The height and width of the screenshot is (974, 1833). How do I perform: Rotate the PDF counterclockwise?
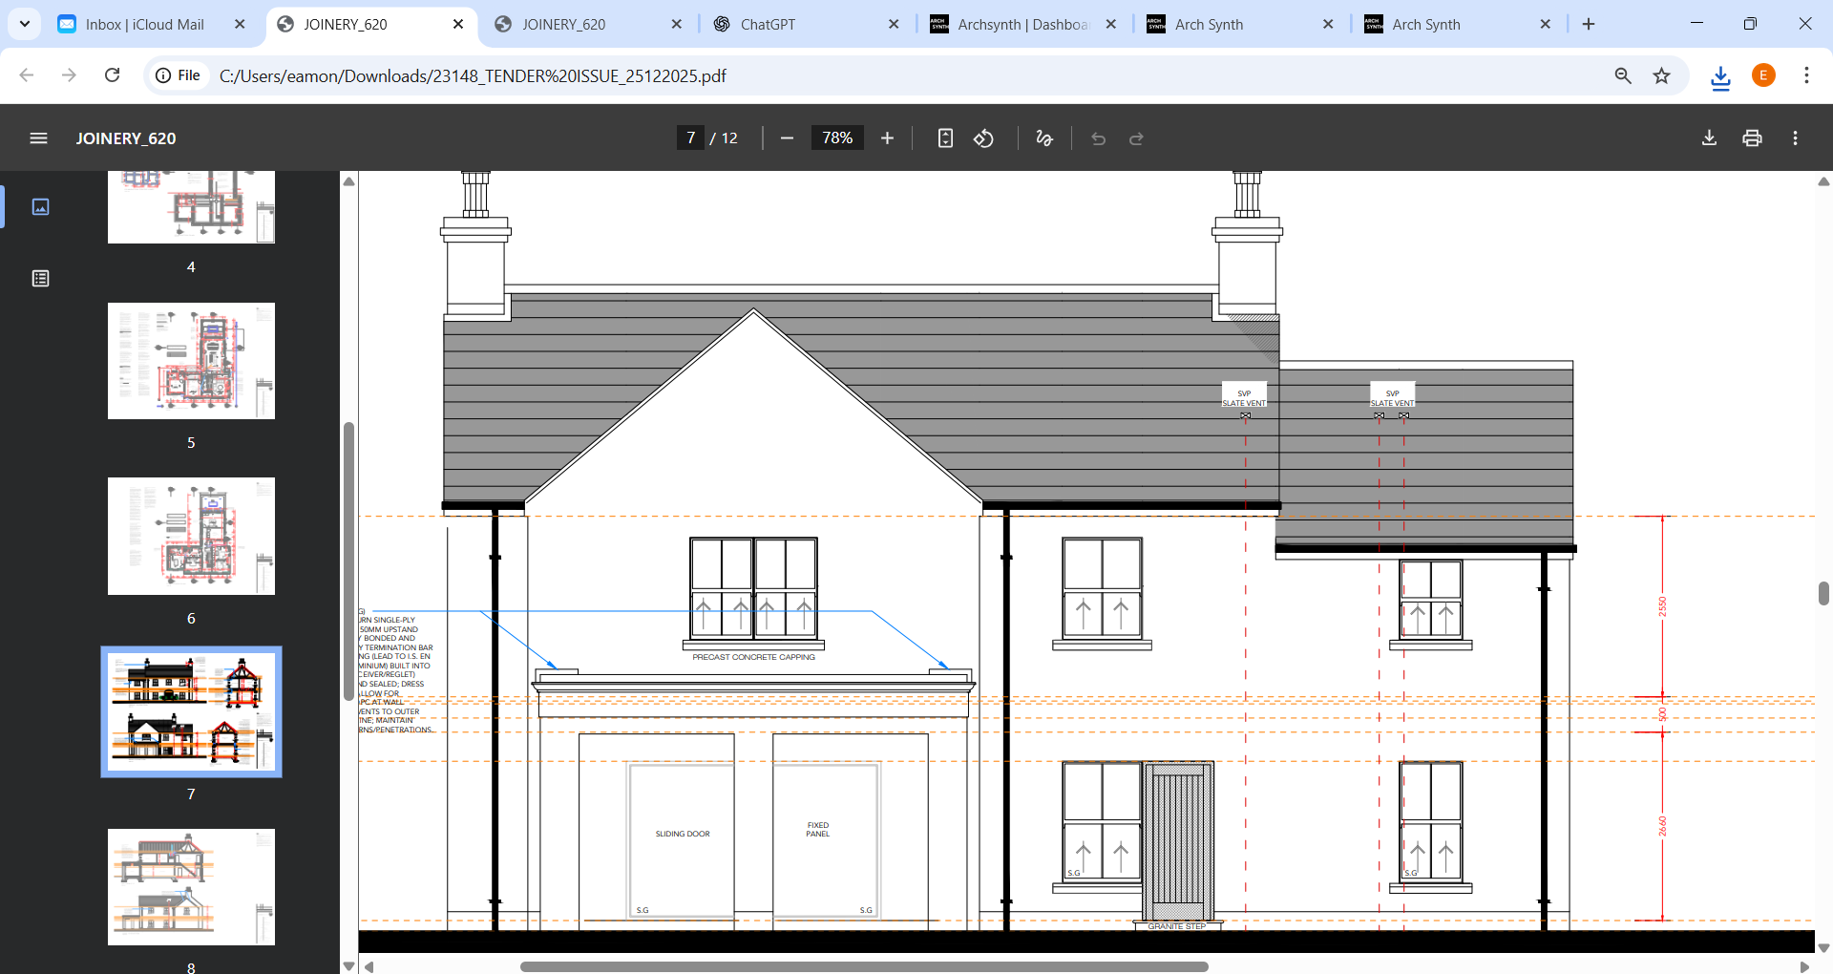point(983,138)
